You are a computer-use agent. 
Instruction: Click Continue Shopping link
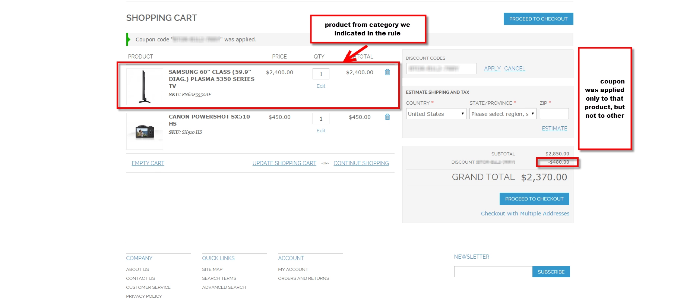(361, 163)
